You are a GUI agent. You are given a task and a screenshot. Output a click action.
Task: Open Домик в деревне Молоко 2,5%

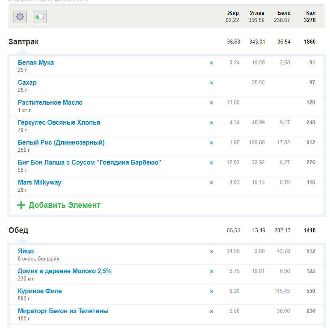pyautogui.click(x=64, y=271)
